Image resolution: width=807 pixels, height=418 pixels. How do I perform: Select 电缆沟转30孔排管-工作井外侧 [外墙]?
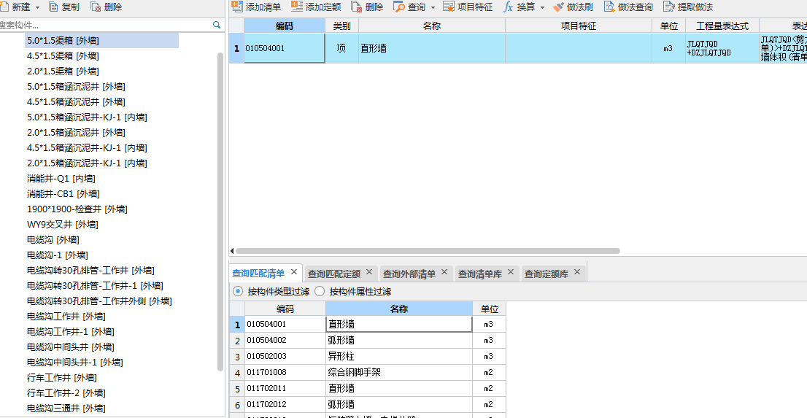[99, 301]
